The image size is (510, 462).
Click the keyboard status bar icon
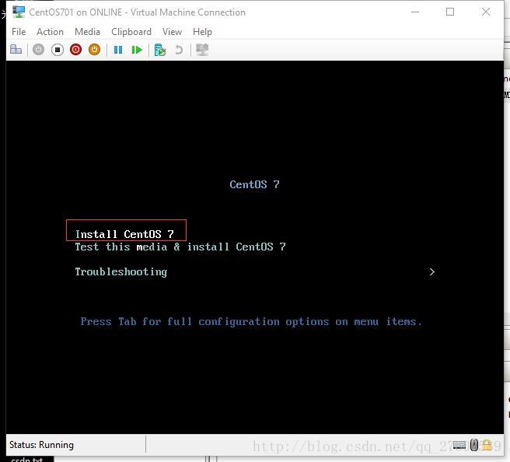[459, 445]
